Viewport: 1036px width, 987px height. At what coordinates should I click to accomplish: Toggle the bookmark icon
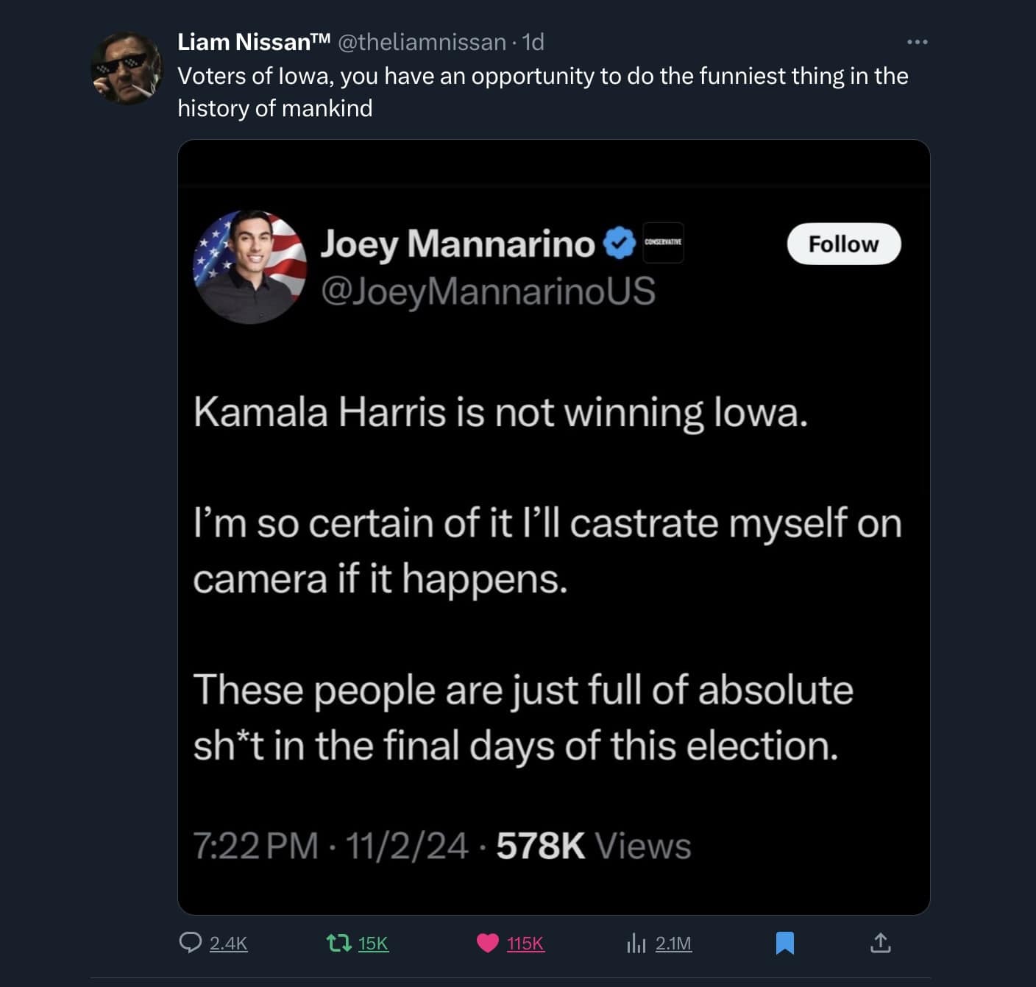pos(785,943)
